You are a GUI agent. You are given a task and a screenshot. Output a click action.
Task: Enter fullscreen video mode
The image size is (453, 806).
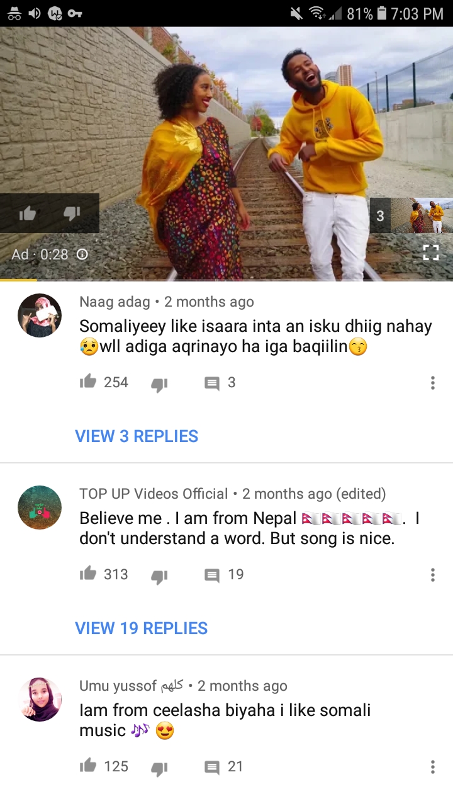click(430, 253)
